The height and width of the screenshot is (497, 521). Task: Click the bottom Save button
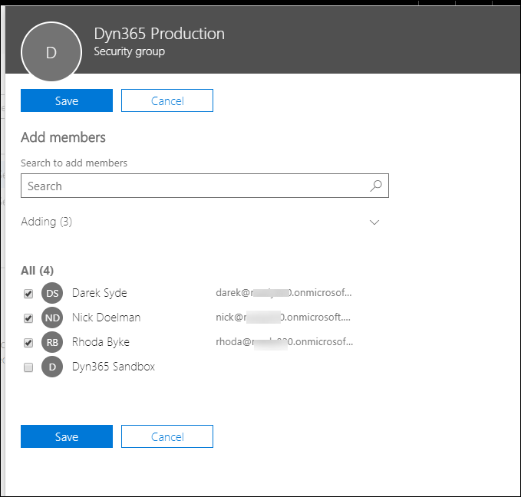coord(67,436)
